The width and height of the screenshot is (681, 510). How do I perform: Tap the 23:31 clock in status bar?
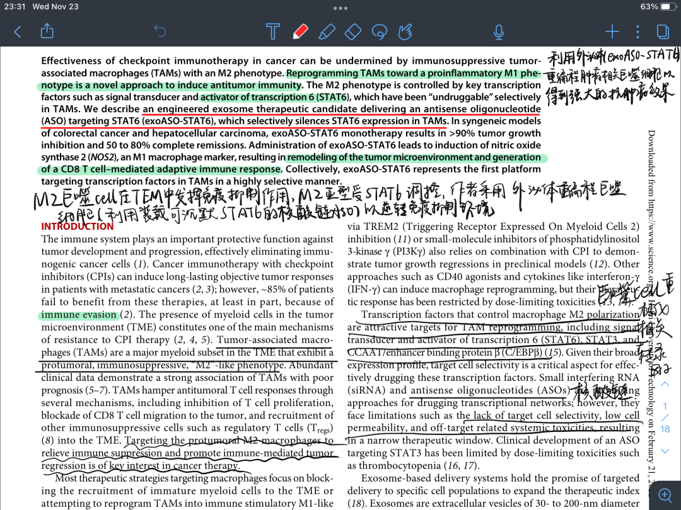click(x=15, y=6)
